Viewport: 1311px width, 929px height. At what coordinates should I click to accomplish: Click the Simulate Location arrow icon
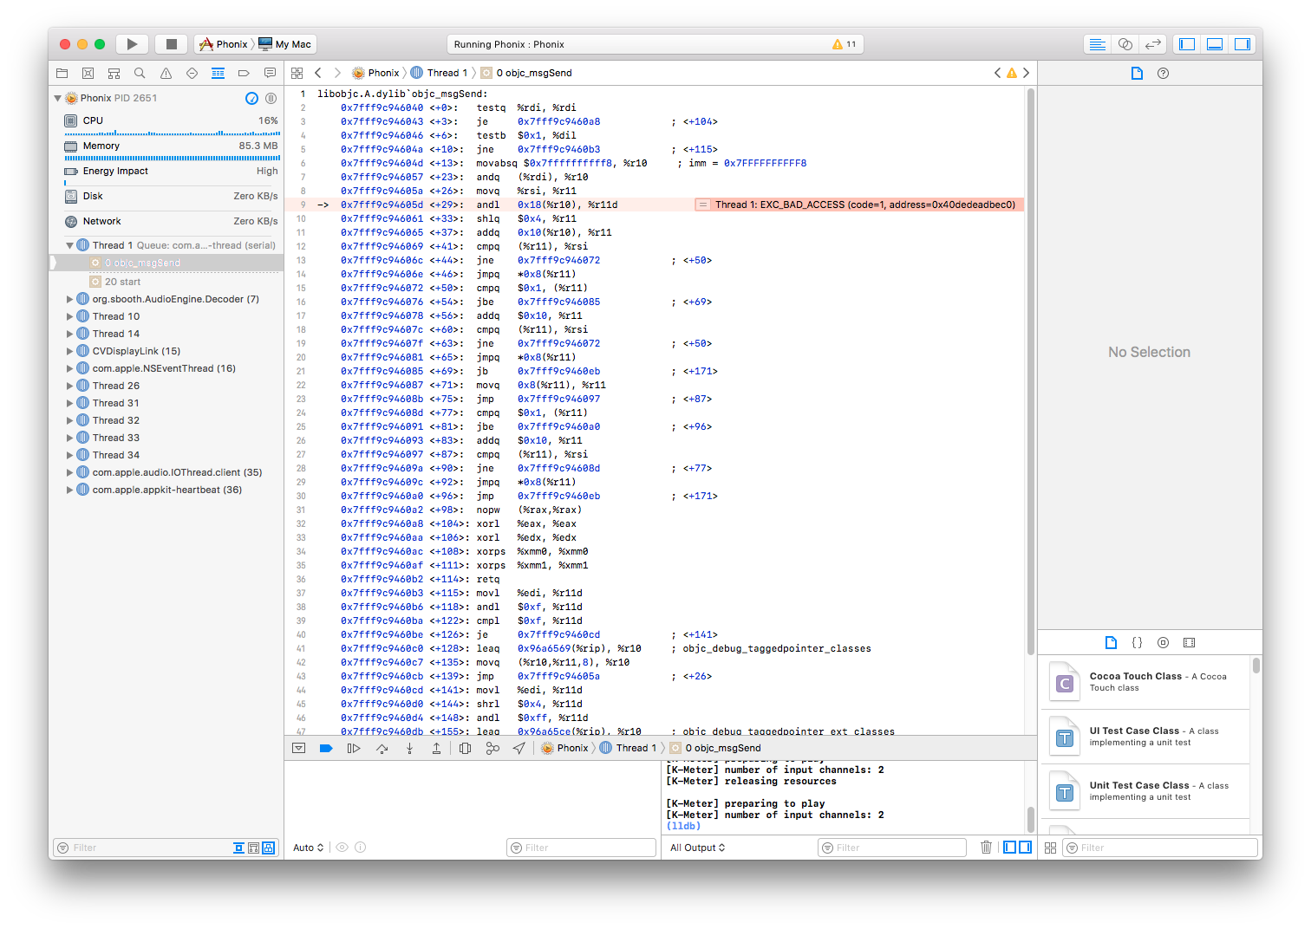pyautogui.click(x=519, y=748)
